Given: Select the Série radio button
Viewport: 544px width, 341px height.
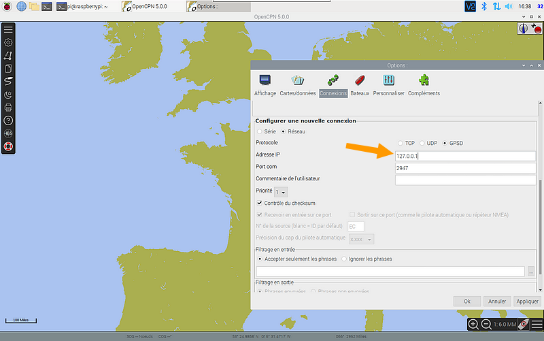Looking at the screenshot, I should coord(260,131).
